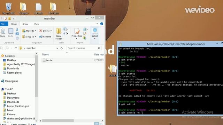The image size is (223, 125).
Task: Collapse the ribbon with the chevron
Action: tap(97, 24)
